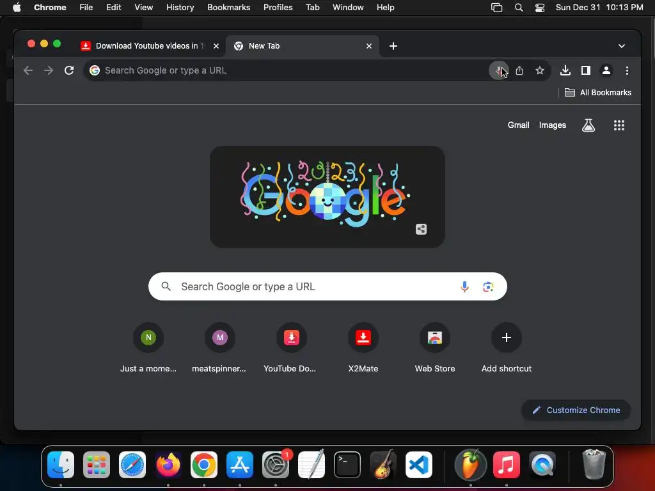Open meatspinner shortcut
The width and height of the screenshot is (655, 491).
pos(220,348)
